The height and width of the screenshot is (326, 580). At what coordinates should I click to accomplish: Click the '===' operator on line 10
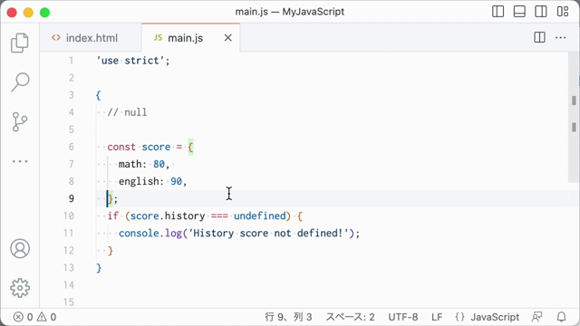(219, 216)
